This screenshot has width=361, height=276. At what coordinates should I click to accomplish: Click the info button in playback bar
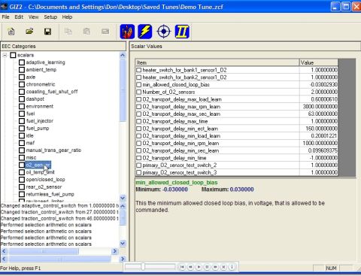[x=232, y=267]
